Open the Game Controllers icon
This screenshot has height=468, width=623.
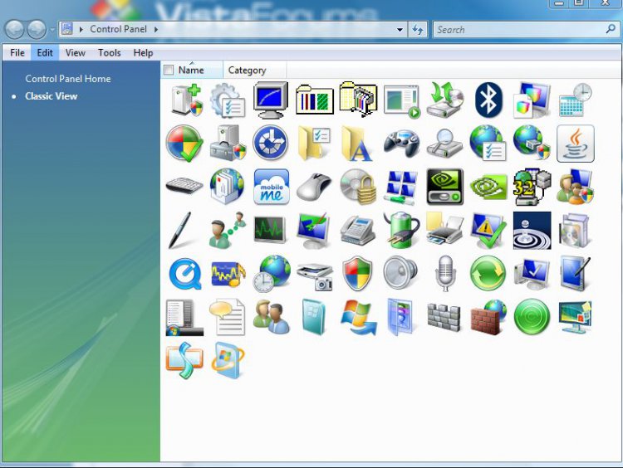pyautogui.click(x=402, y=144)
